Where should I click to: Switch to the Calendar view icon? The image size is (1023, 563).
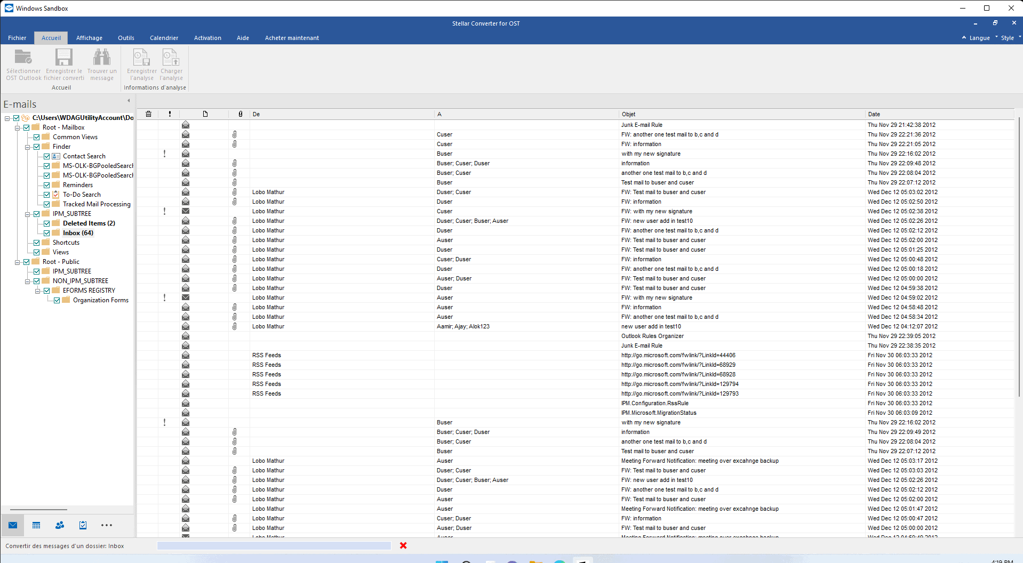tap(36, 525)
